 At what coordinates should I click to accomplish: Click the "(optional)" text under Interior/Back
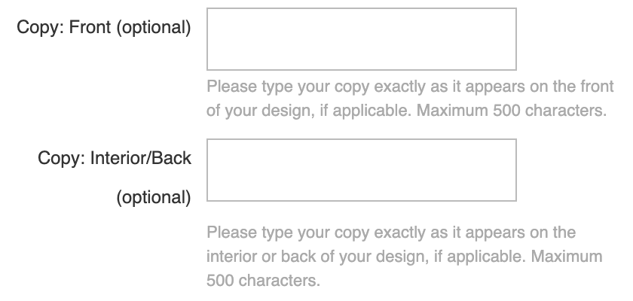(x=153, y=198)
